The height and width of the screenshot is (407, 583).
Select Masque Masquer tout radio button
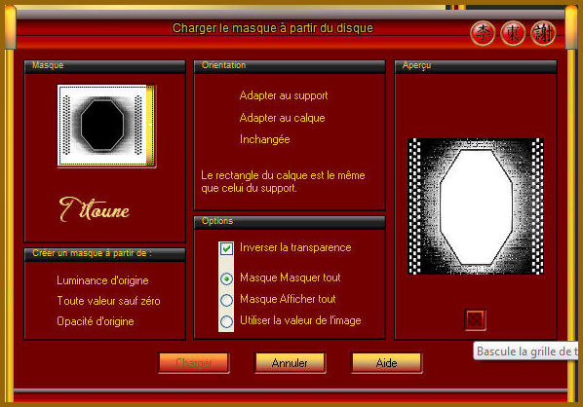click(x=226, y=278)
